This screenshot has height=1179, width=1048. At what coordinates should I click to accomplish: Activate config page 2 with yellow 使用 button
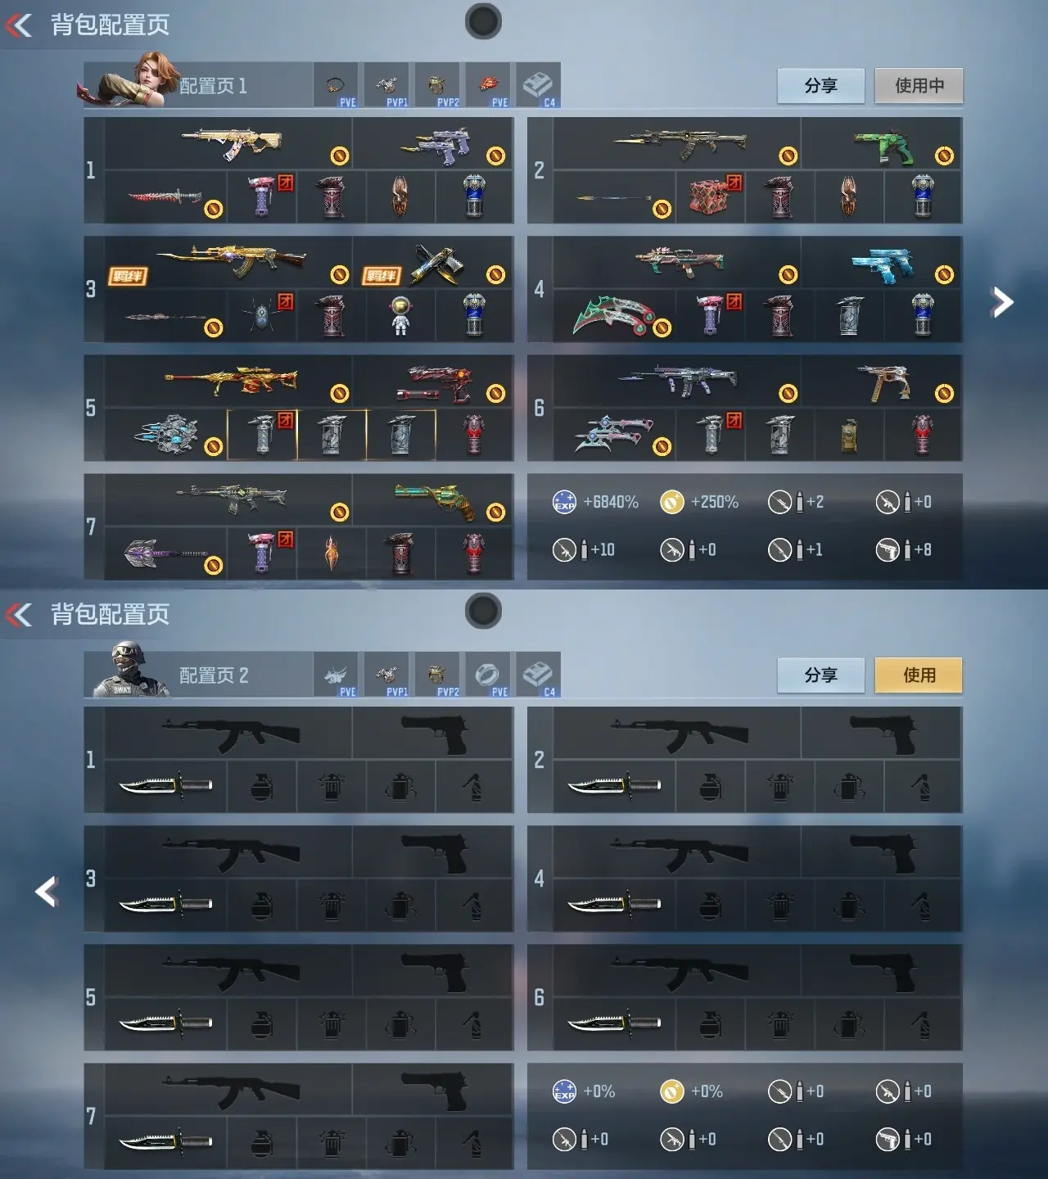click(919, 675)
